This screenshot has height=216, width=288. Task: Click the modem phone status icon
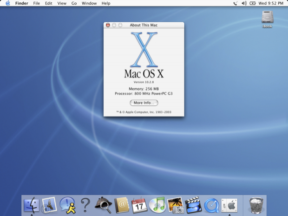pos(236,3)
